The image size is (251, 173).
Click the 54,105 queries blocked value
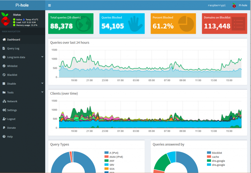coord(113,26)
